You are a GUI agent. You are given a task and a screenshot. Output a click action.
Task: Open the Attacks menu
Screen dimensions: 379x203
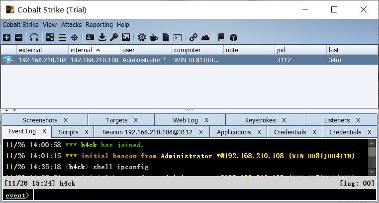click(x=71, y=24)
